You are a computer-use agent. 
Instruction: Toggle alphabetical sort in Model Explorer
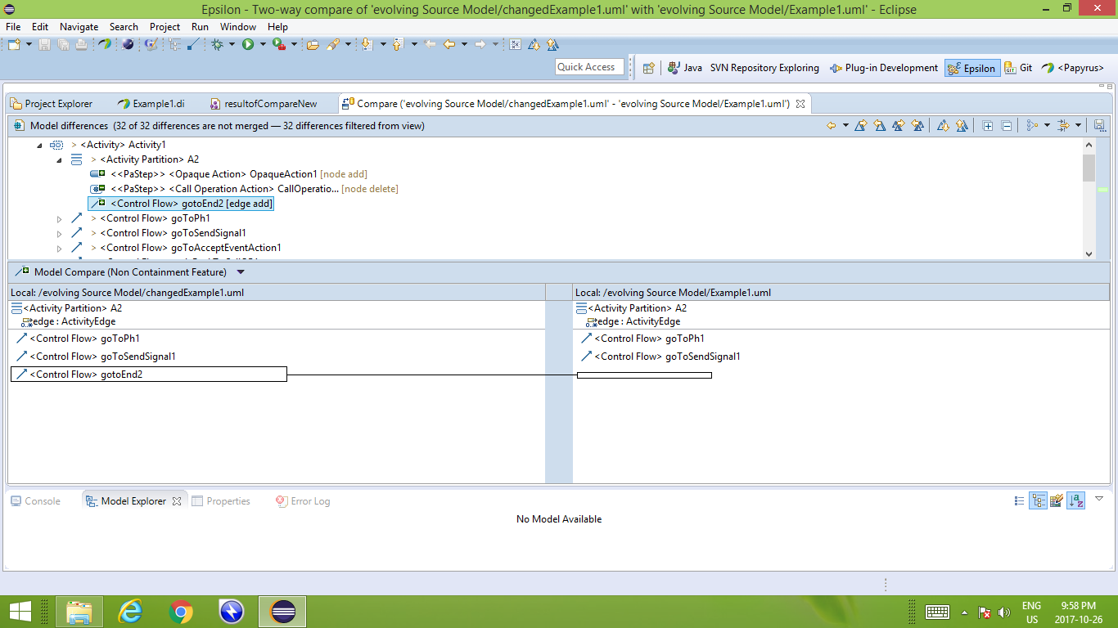pyautogui.click(x=1076, y=500)
